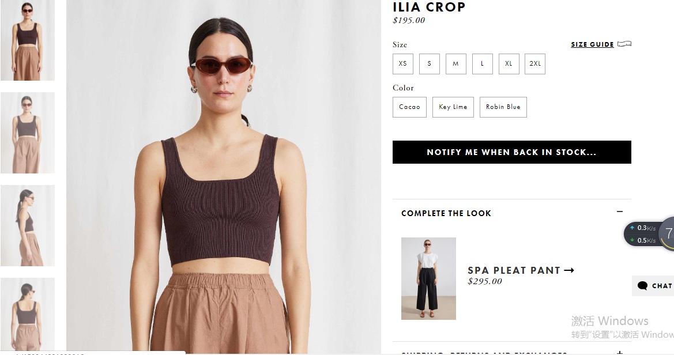674x355 pixels.
Task: View the back view thumbnail
Action: pos(28,314)
